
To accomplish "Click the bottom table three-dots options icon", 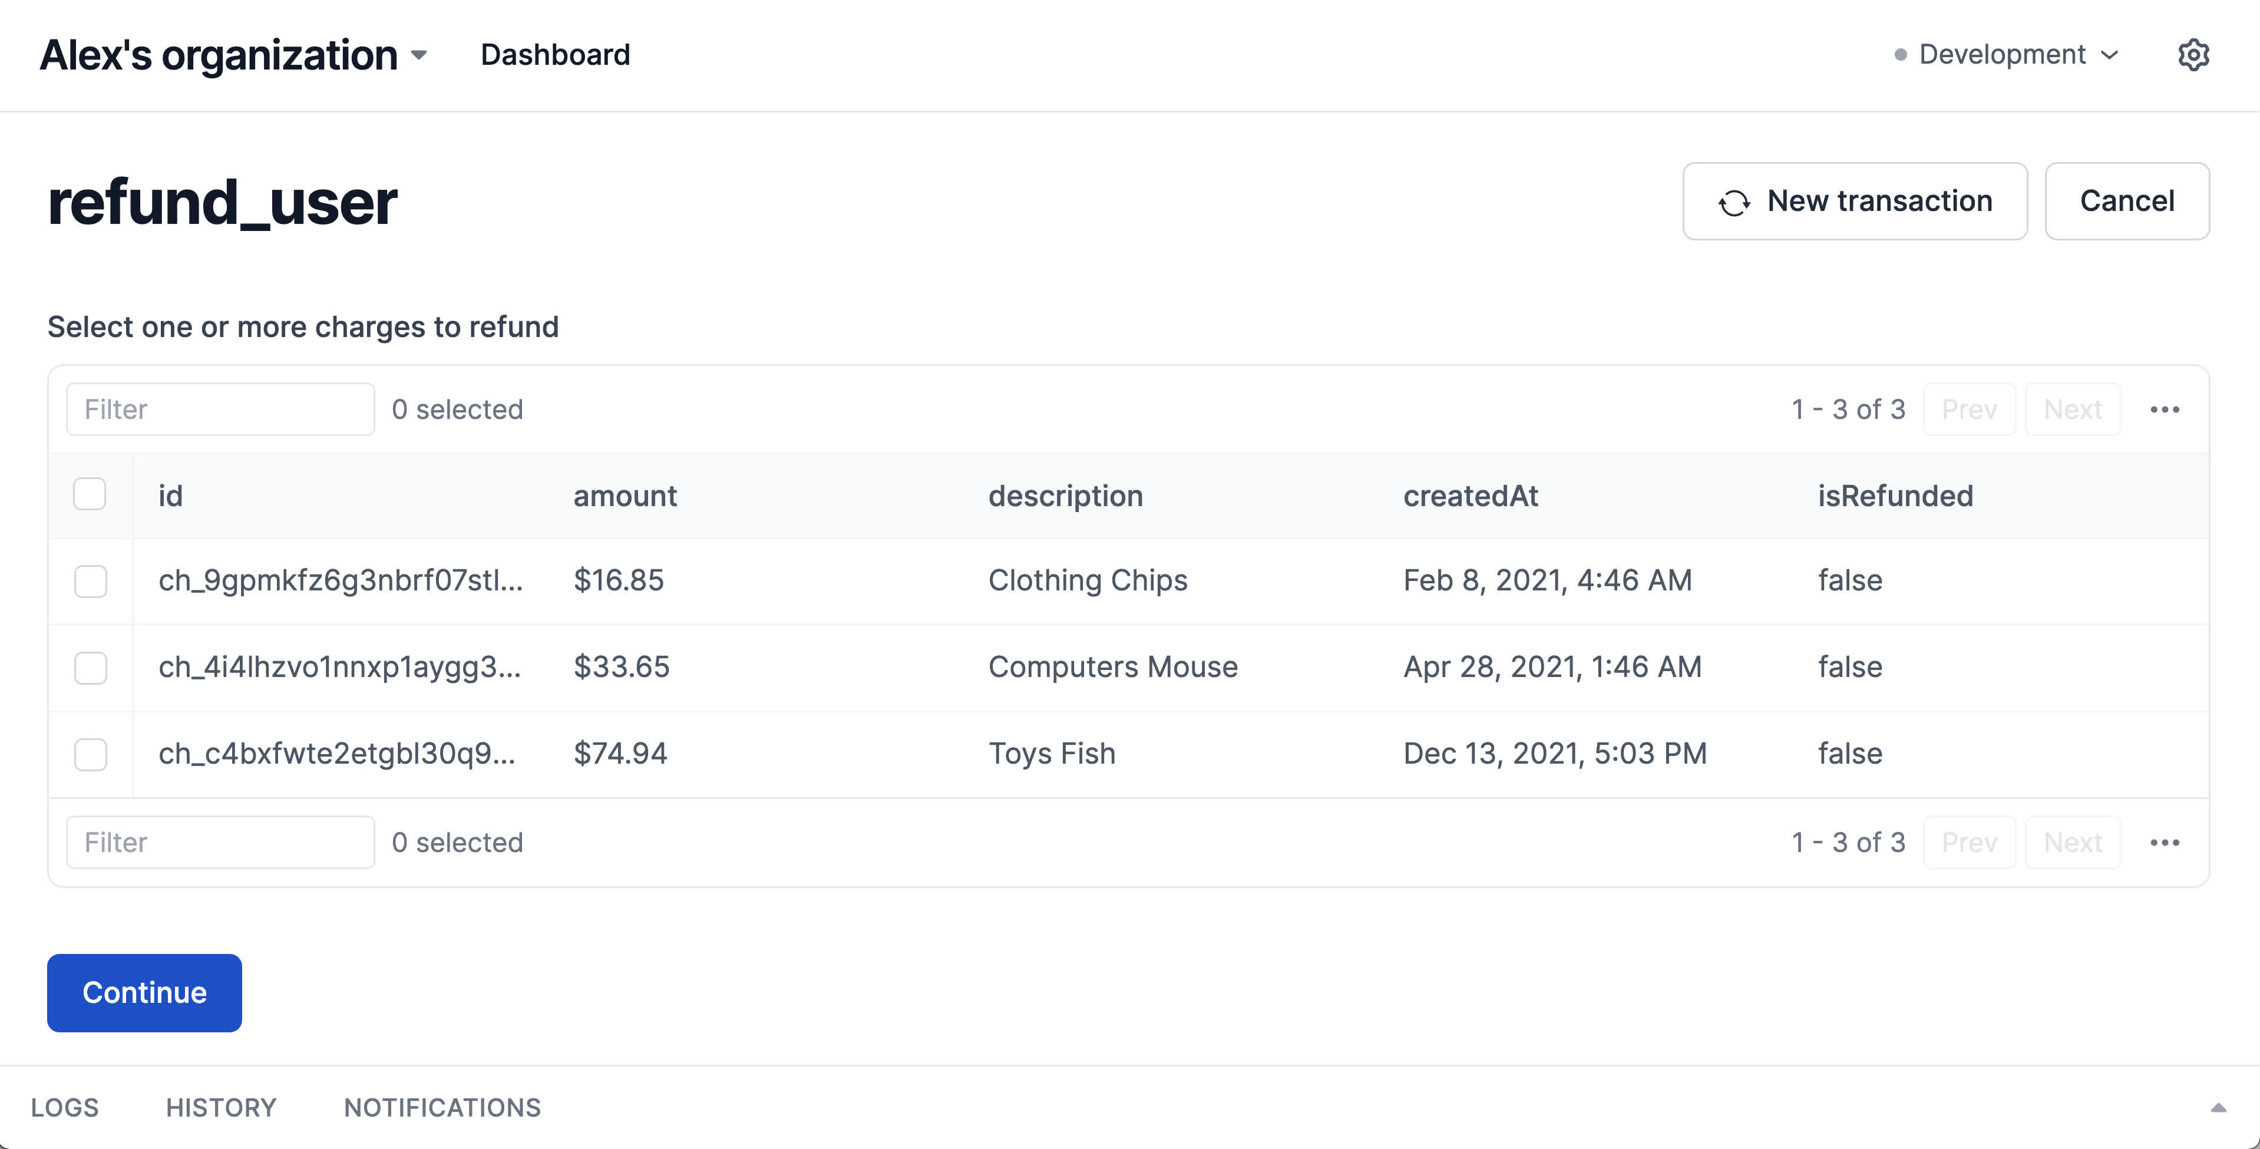I will click(2165, 843).
